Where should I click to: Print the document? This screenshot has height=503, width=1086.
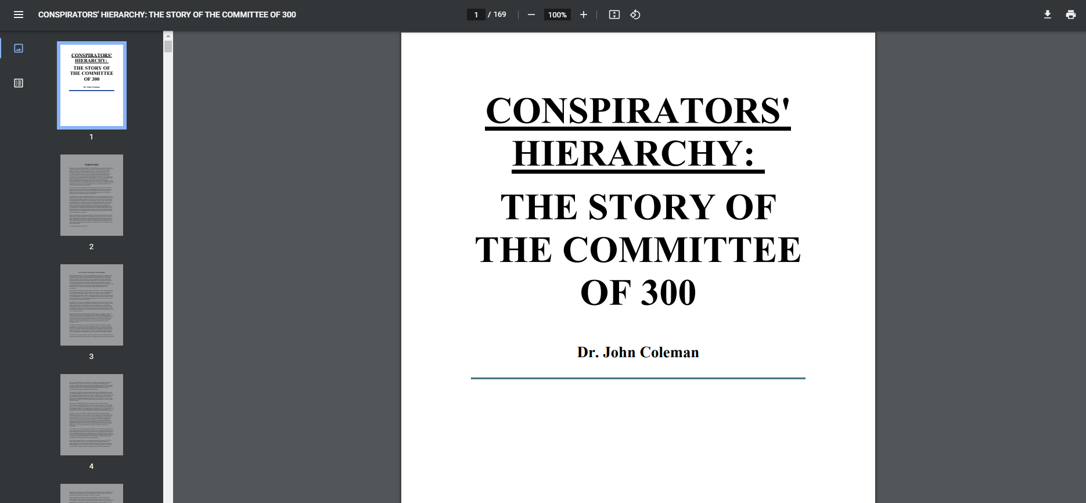(x=1071, y=15)
